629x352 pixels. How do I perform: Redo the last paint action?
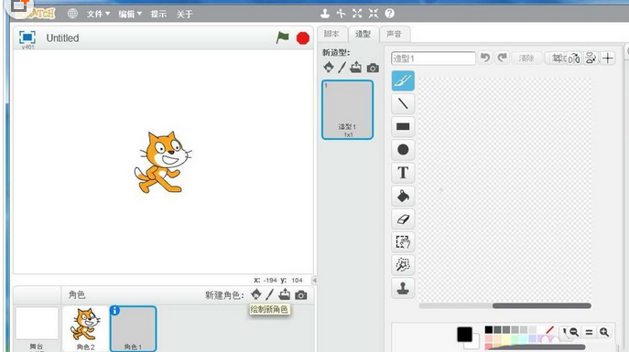503,58
